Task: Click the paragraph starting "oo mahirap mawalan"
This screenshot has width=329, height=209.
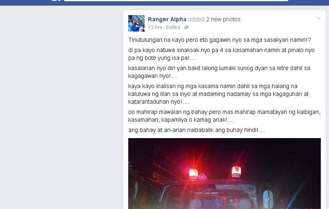Action: tap(224, 116)
